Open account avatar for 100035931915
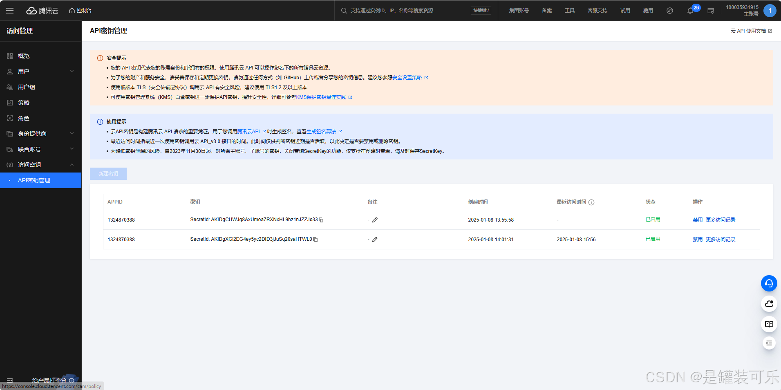 (x=770, y=11)
